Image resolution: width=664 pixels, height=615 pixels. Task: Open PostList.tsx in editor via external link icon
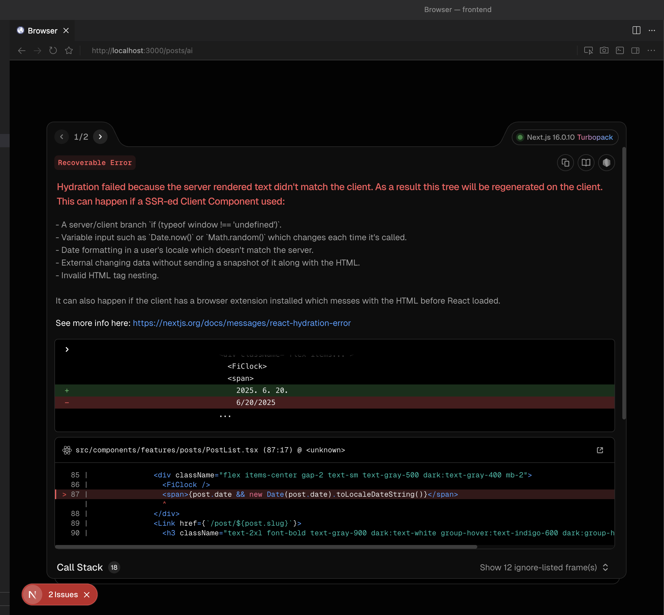tap(600, 450)
